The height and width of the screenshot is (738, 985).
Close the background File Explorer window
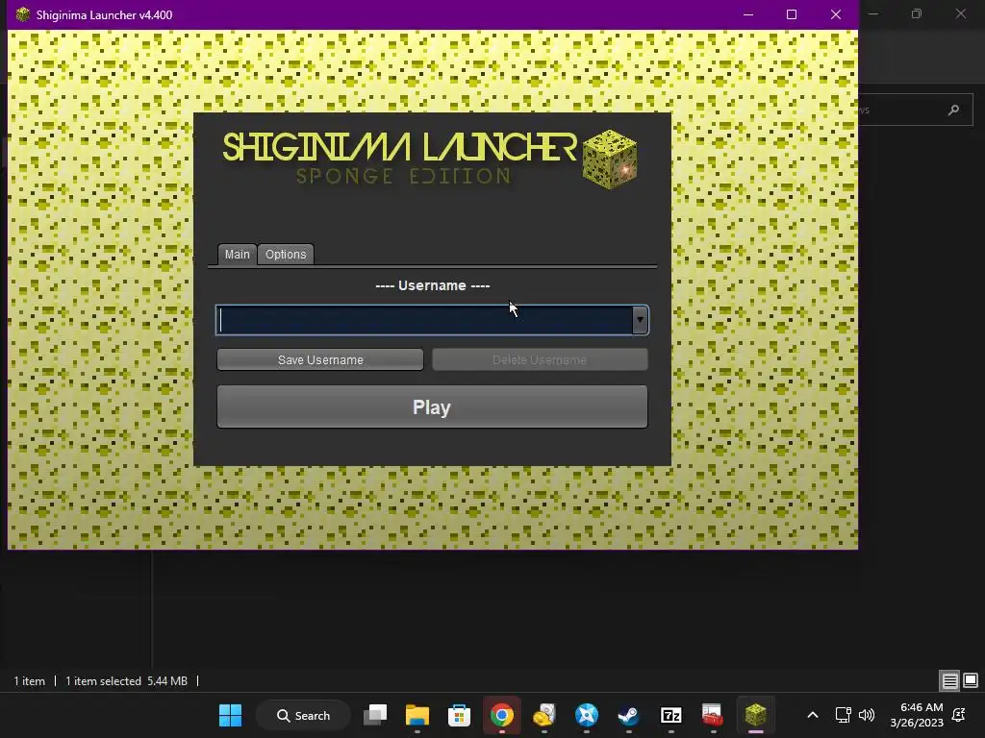pos(961,13)
